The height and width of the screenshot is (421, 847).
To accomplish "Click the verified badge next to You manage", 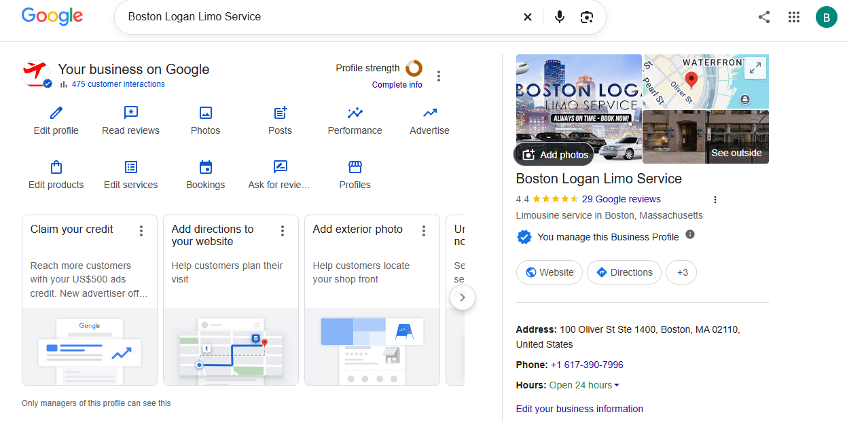I will pos(524,237).
